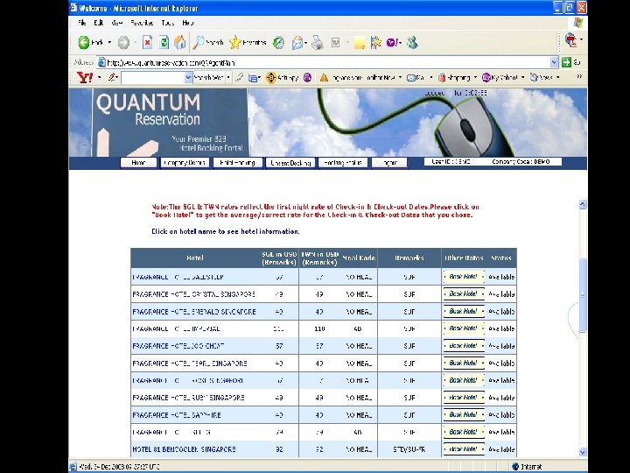The image size is (630, 473).
Task: Click the Logout navigation button
Action: [388, 163]
